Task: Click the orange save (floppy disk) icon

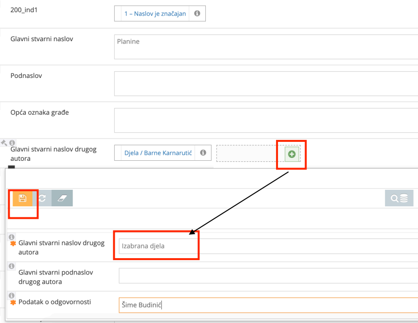Action: point(22,198)
